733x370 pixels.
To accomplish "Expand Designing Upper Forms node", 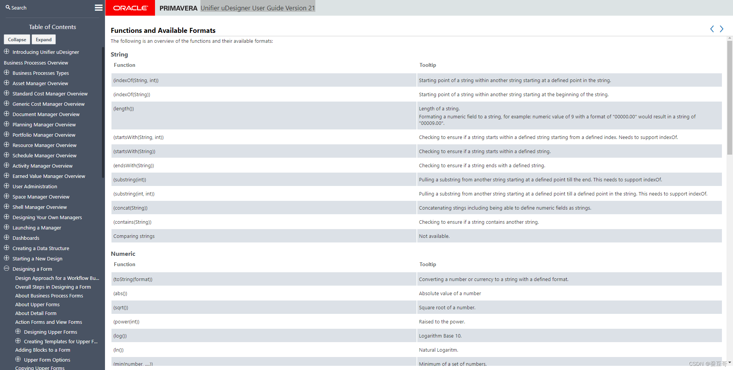I will pyautogui.click(x=18, y=331).
